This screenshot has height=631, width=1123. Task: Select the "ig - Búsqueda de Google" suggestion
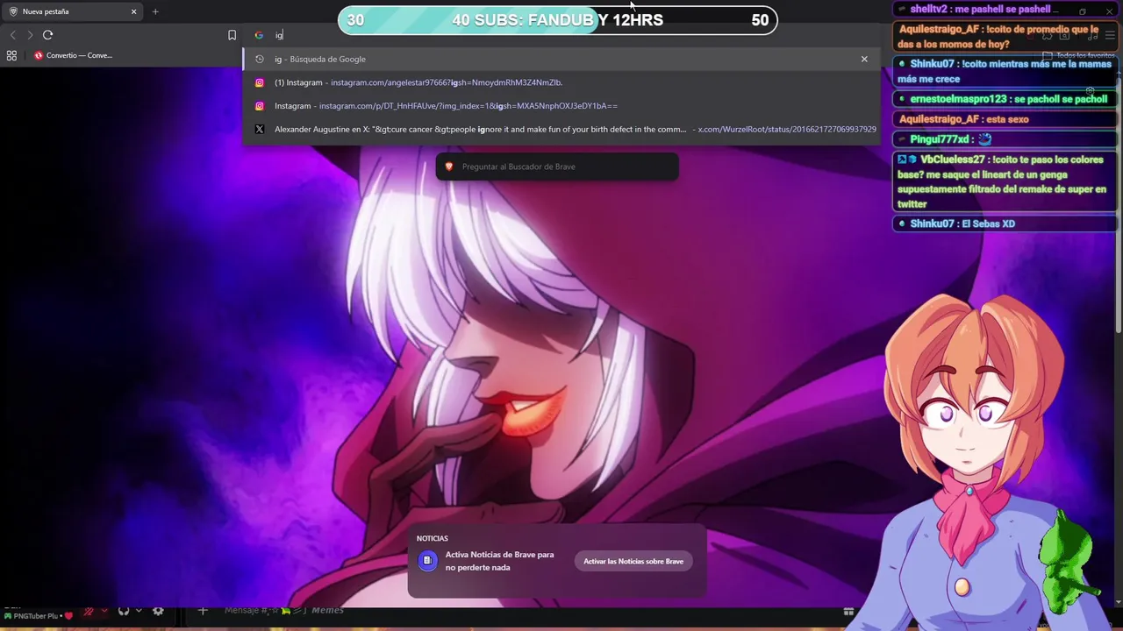click(x=561, y=59)
